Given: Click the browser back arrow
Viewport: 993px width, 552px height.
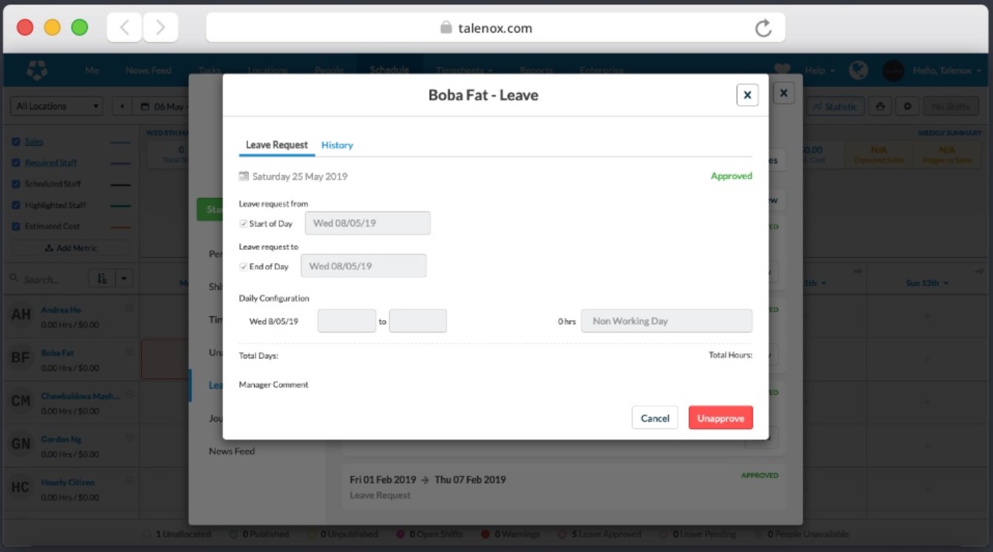Looking at the screenshot, I should click(x=124, y=28).
